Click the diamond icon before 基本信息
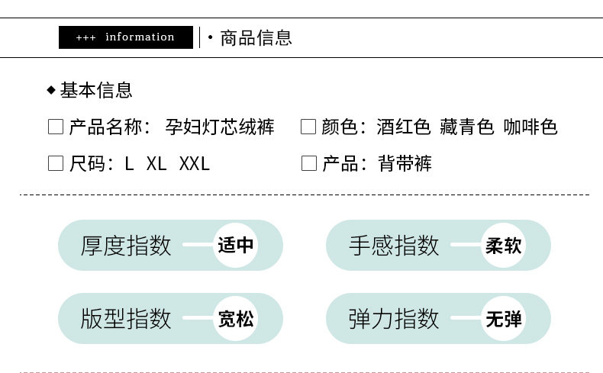 (x=51, y=90)
